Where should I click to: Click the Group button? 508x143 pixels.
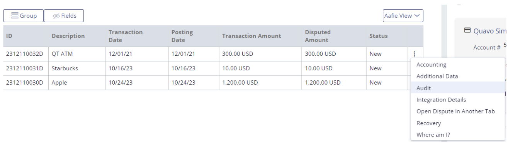(24, 16)
